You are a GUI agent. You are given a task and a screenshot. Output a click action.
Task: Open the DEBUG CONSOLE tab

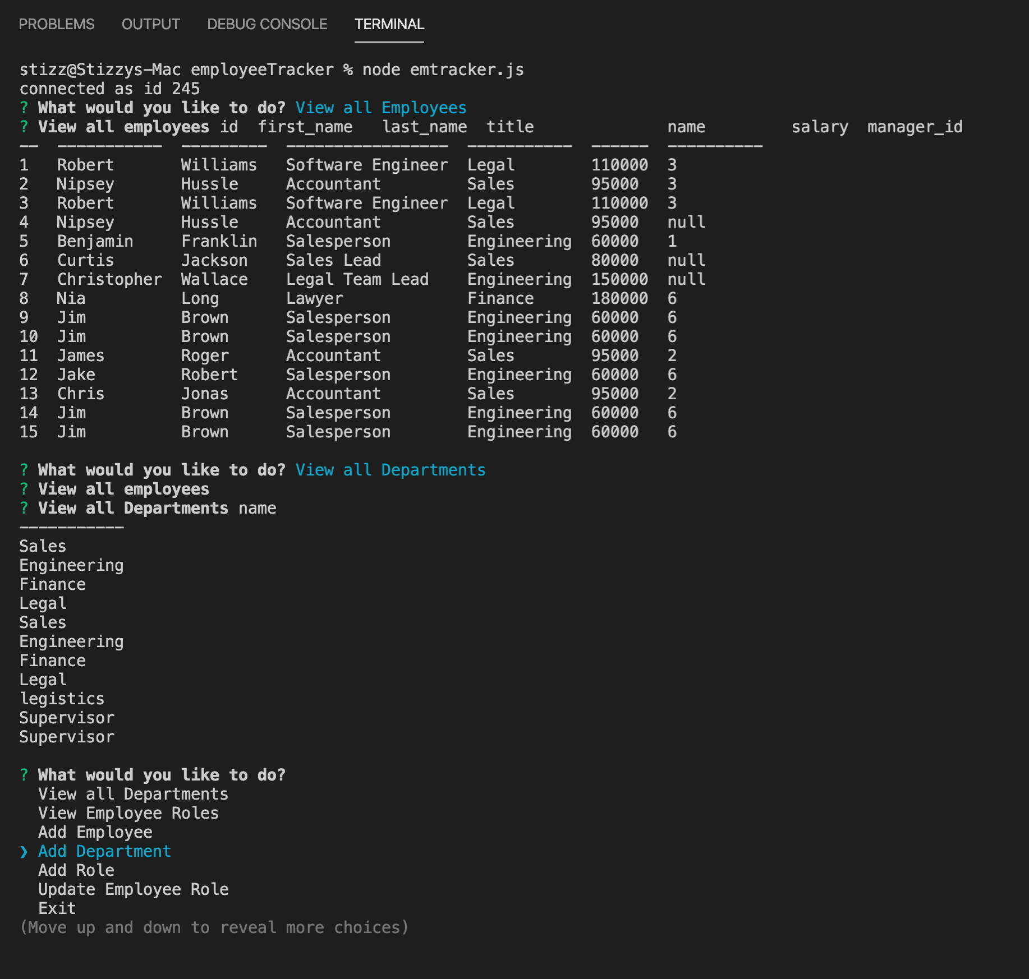267,24
